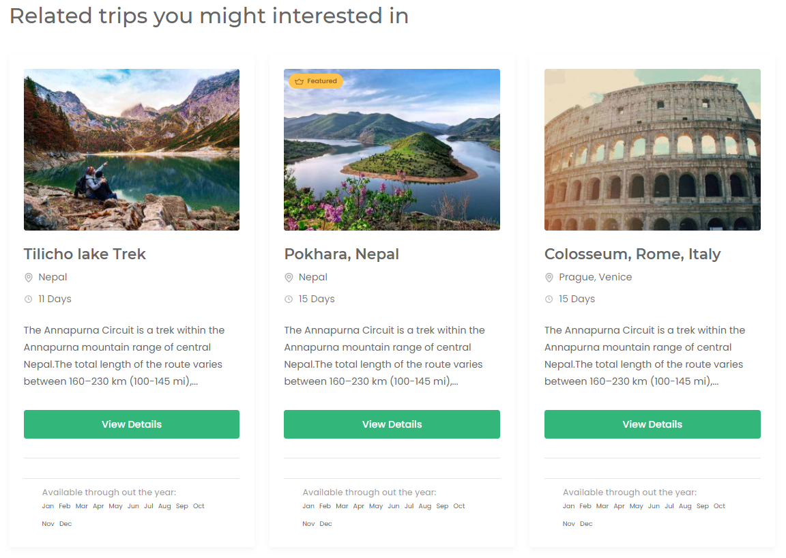Click View Details for Tilicho lake Trek
Image resolution: width=786 pixels, height=558 pixels.
point(131,424)
